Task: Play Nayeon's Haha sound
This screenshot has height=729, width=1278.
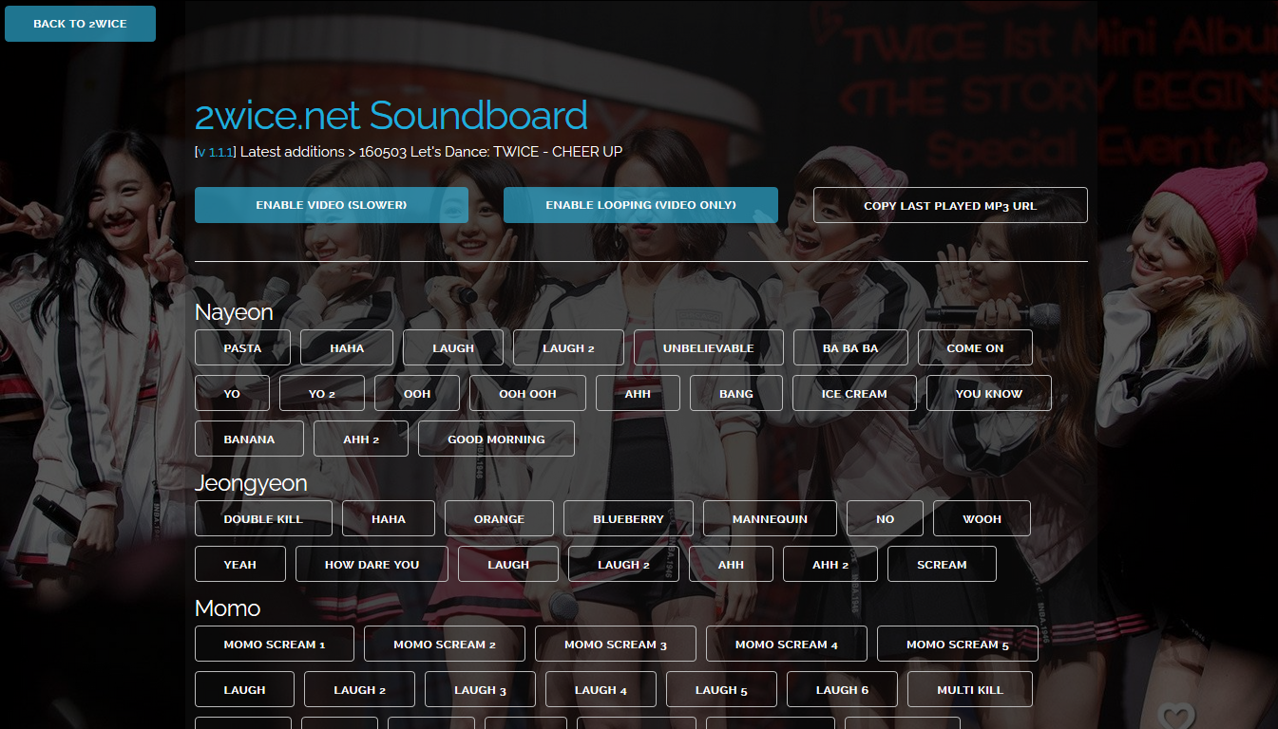Action: [x=347, y=347]
